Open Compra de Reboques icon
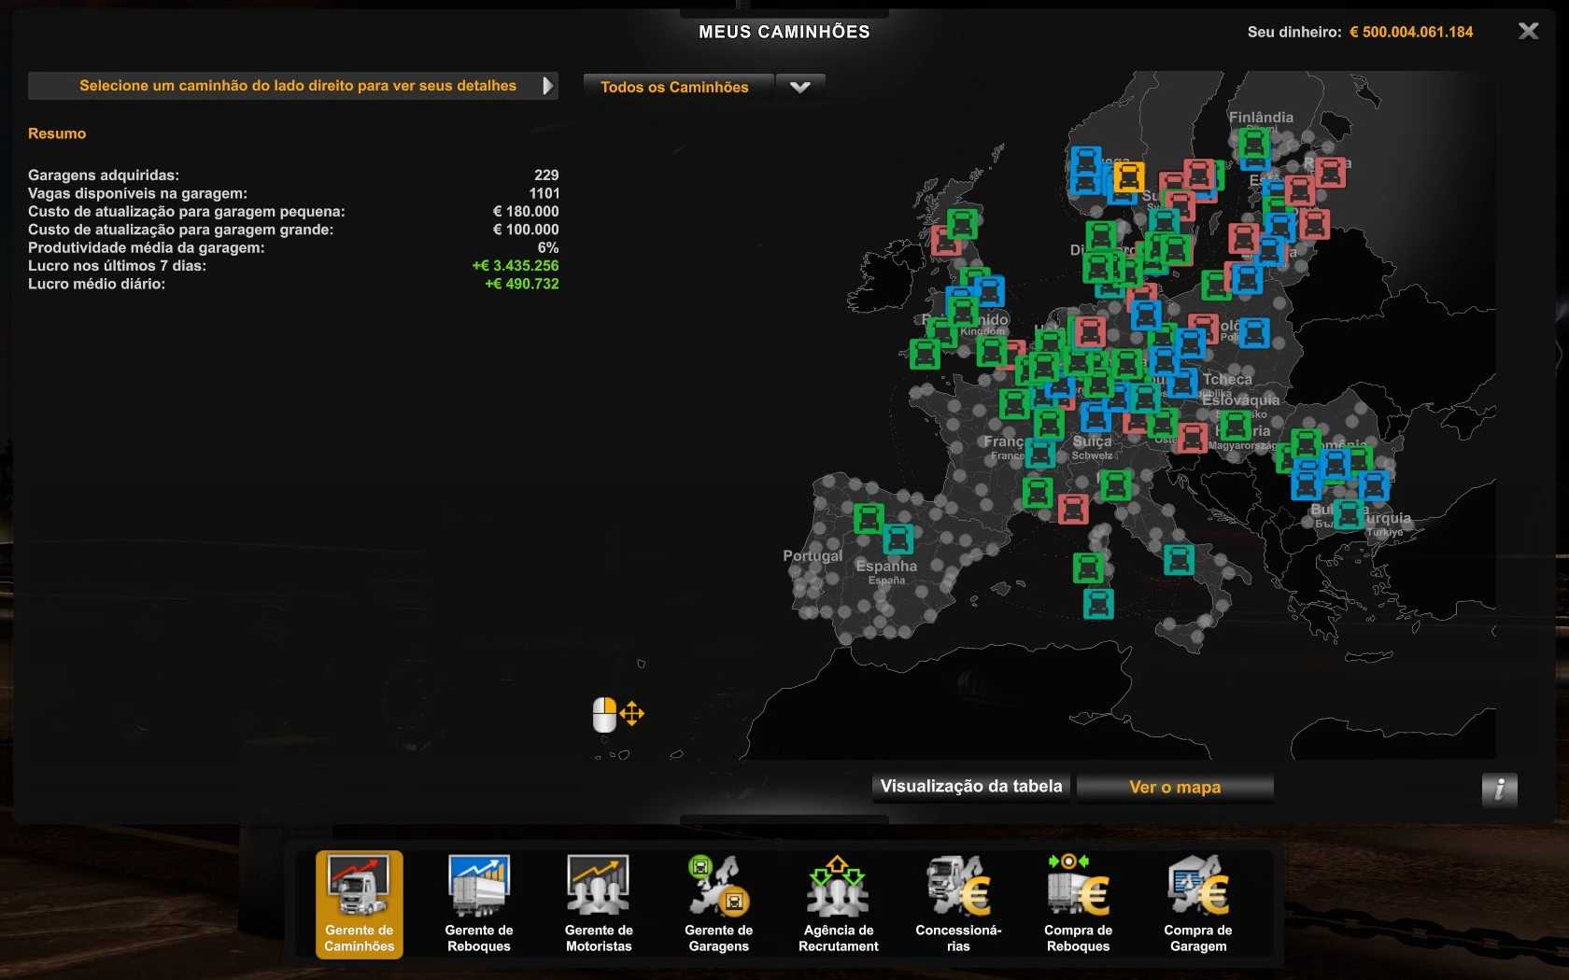Screen dimensions: 1569x980 (1078, 903)
